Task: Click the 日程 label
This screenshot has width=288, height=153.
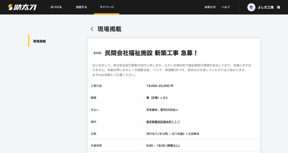Action: (x=93, y=134)
